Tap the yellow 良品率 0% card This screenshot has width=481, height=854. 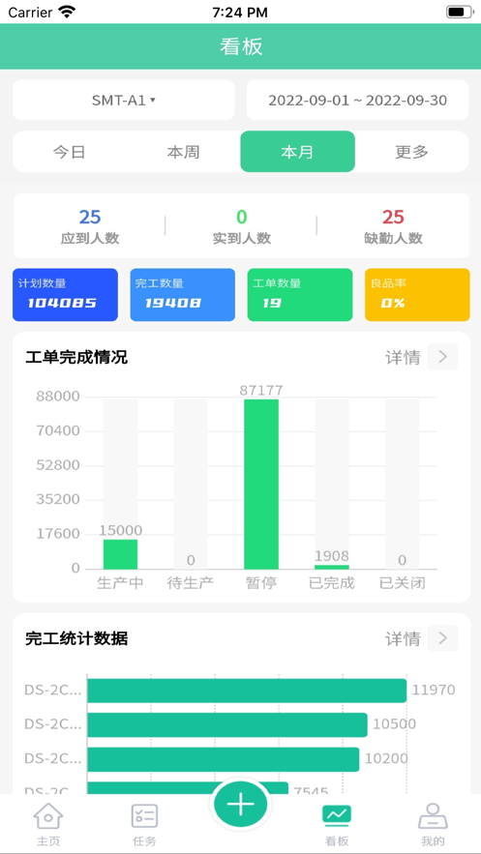tap(417, 295)
